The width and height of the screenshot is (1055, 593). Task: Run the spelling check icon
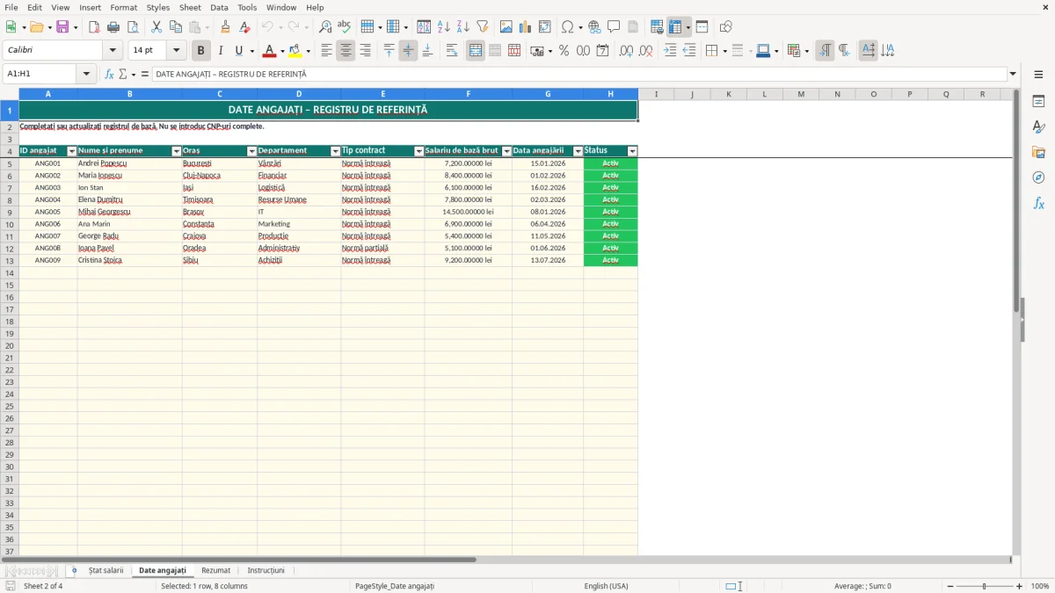pos(345,27)
